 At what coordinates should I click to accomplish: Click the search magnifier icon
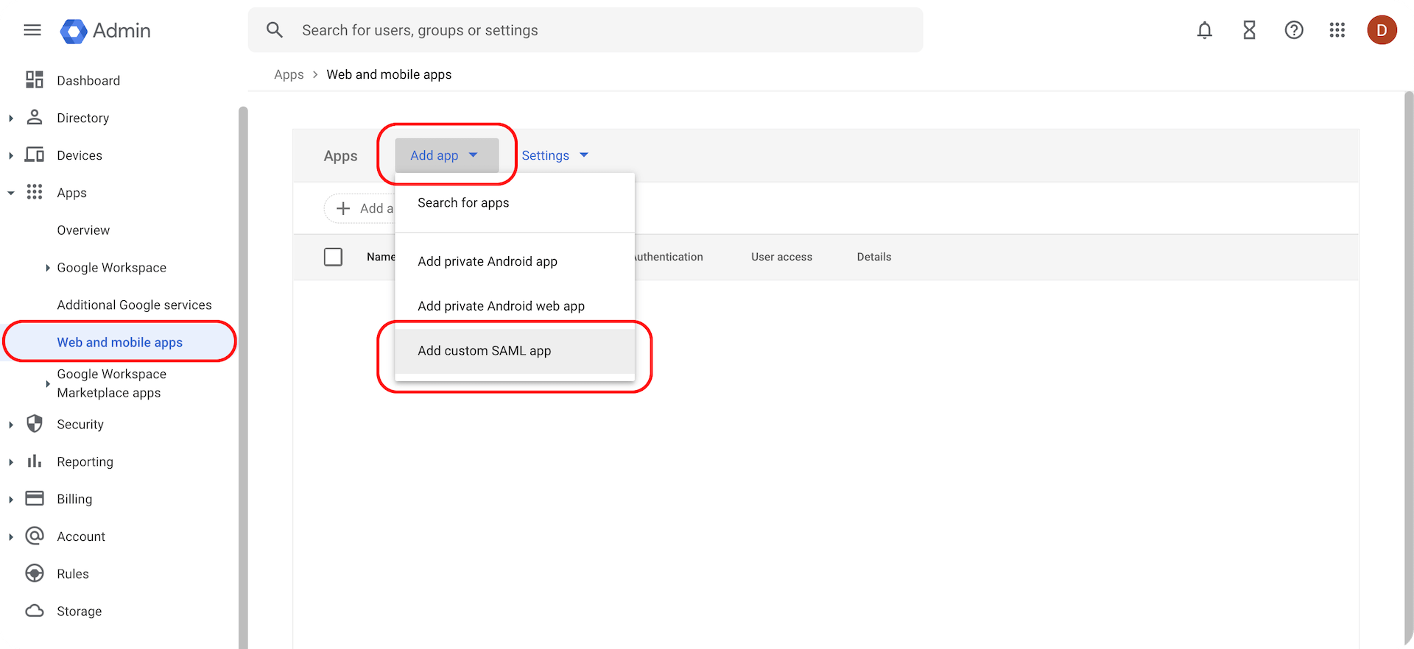[x=275, y=30]
